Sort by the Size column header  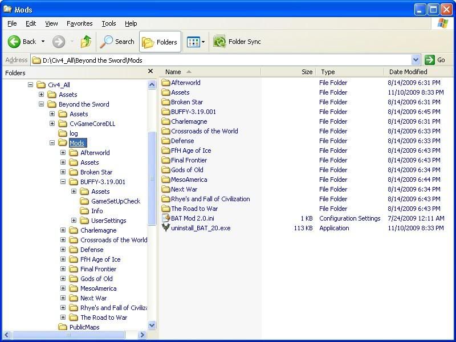point(288,72)
